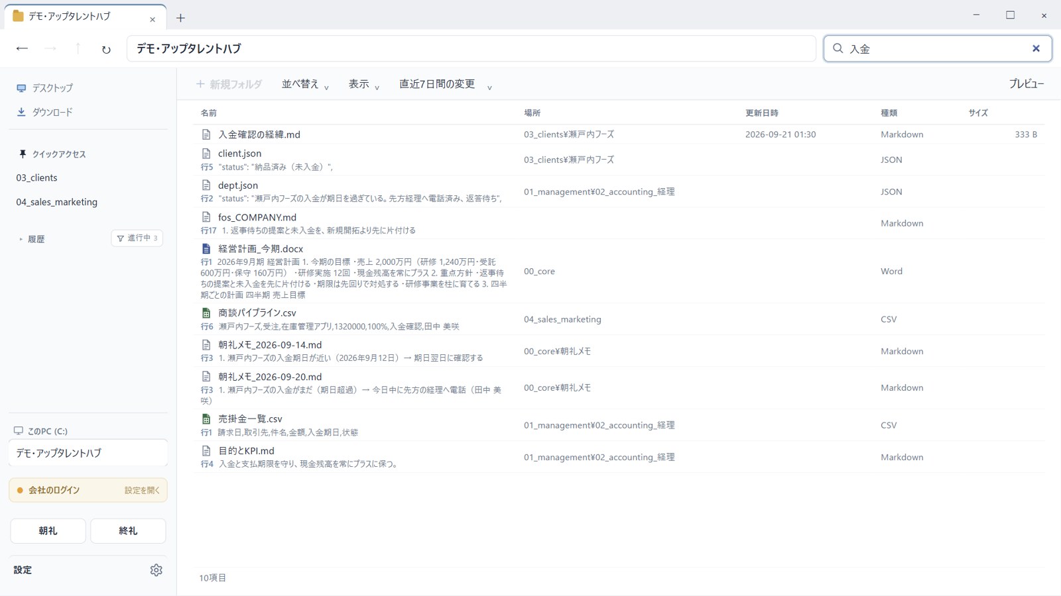Sort by the 更新日時 column header
1061x596 pixels.
(x=762, y=113)
